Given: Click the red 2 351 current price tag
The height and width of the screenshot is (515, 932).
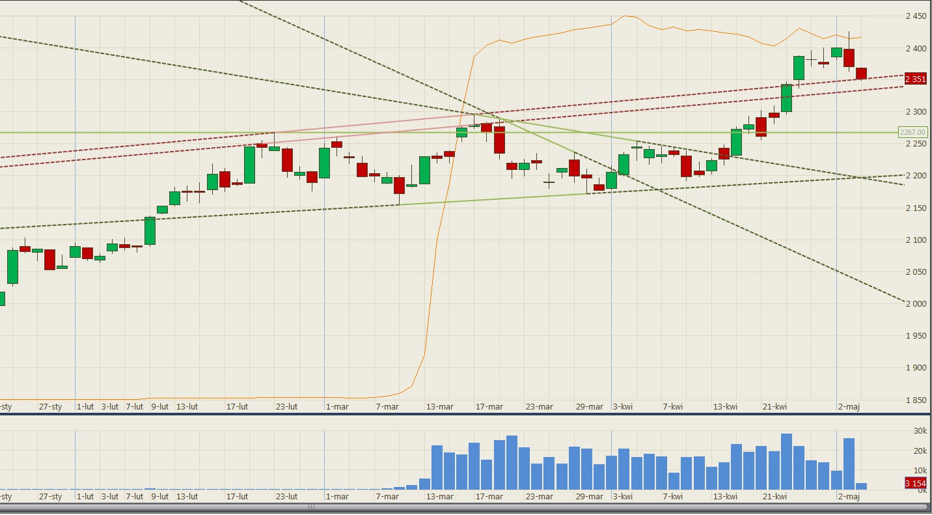Looking at the screenshot, I should tap(916, 79).
